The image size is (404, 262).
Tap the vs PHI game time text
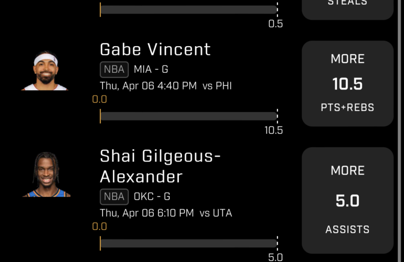click(x=166, y=86)
